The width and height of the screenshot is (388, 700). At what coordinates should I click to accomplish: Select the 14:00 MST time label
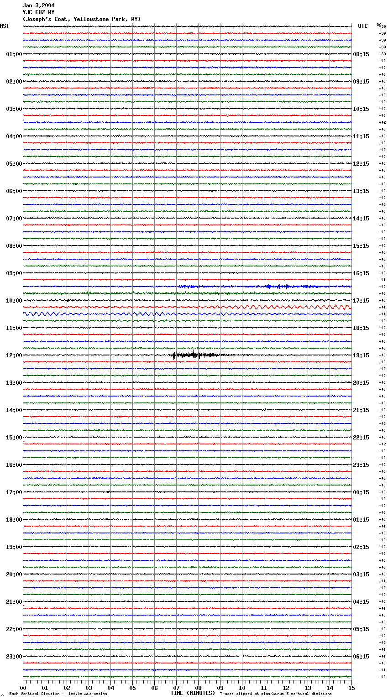tap(14, 410)
